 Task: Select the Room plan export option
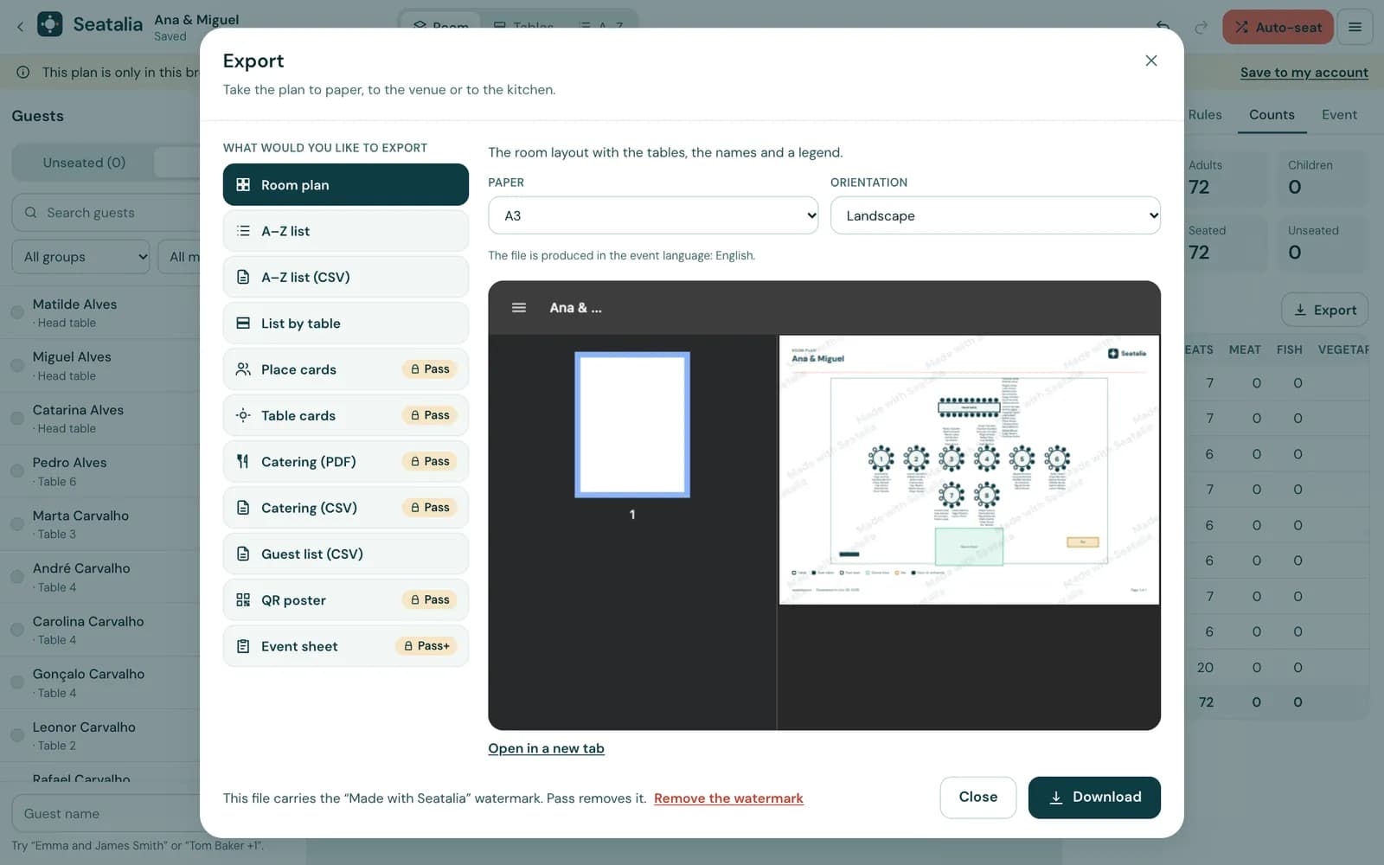point(346,185)
